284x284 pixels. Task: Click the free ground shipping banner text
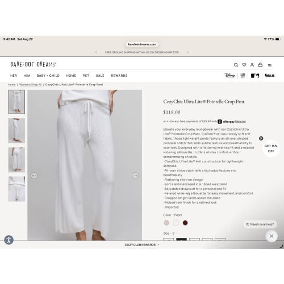click(142, 52)
